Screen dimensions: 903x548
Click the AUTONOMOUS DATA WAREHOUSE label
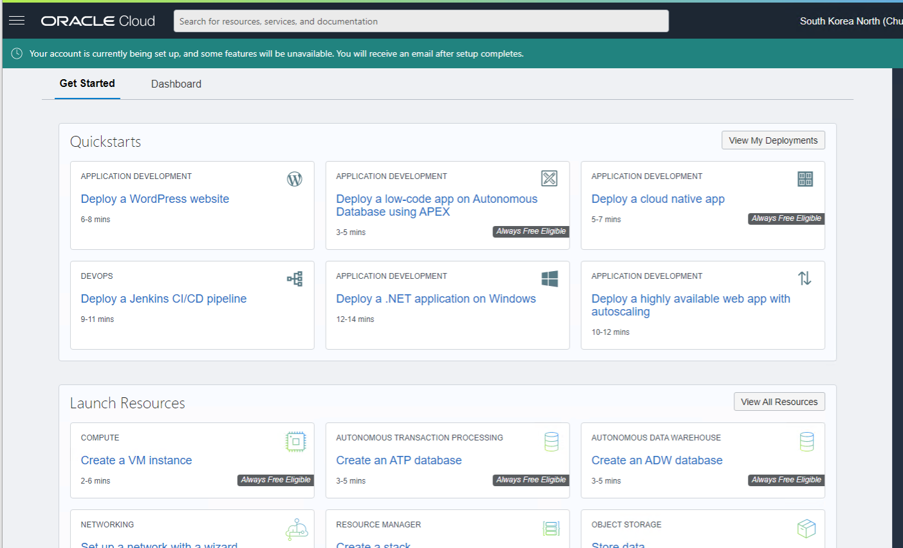(656, 438)
